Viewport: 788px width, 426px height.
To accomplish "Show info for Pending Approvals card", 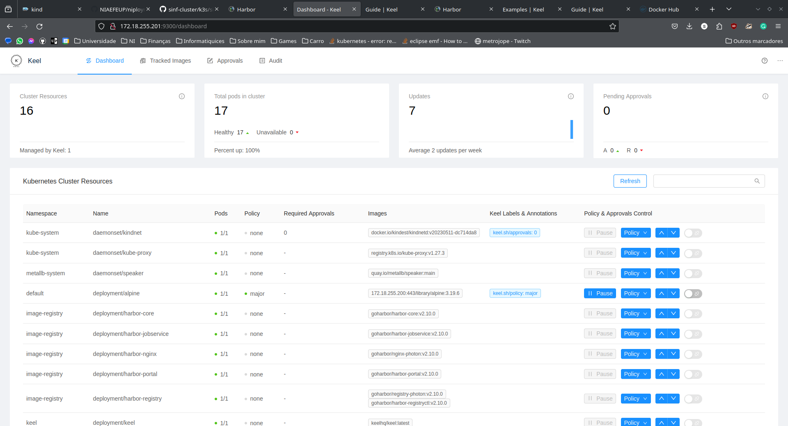I will pyautogui.click(x=765, y=96).
